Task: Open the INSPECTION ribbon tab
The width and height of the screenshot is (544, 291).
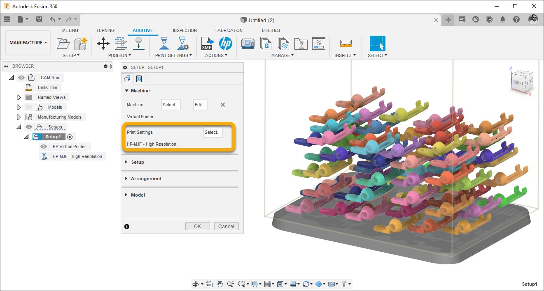Action: pos(184,30)
